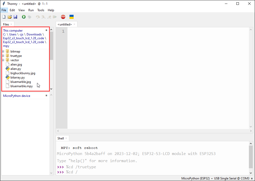
Task: Expand the bitmap folder
Action: point(3,51)
